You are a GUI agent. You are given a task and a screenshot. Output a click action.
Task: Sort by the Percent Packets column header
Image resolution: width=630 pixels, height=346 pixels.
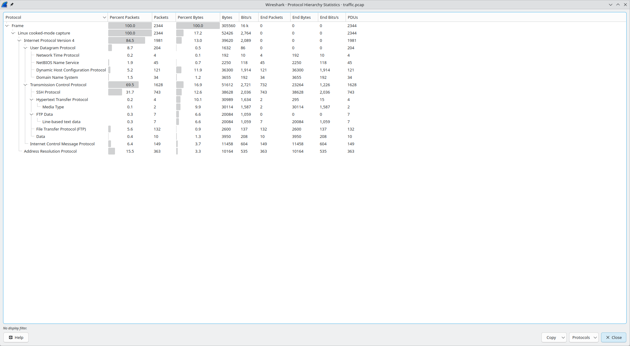(130, 17)
